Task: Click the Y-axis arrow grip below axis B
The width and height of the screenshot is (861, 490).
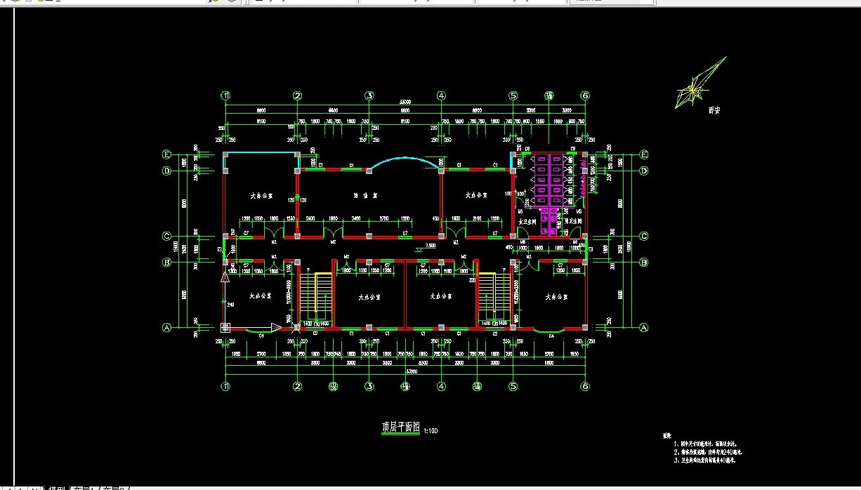Action: (x=225, y=277)
